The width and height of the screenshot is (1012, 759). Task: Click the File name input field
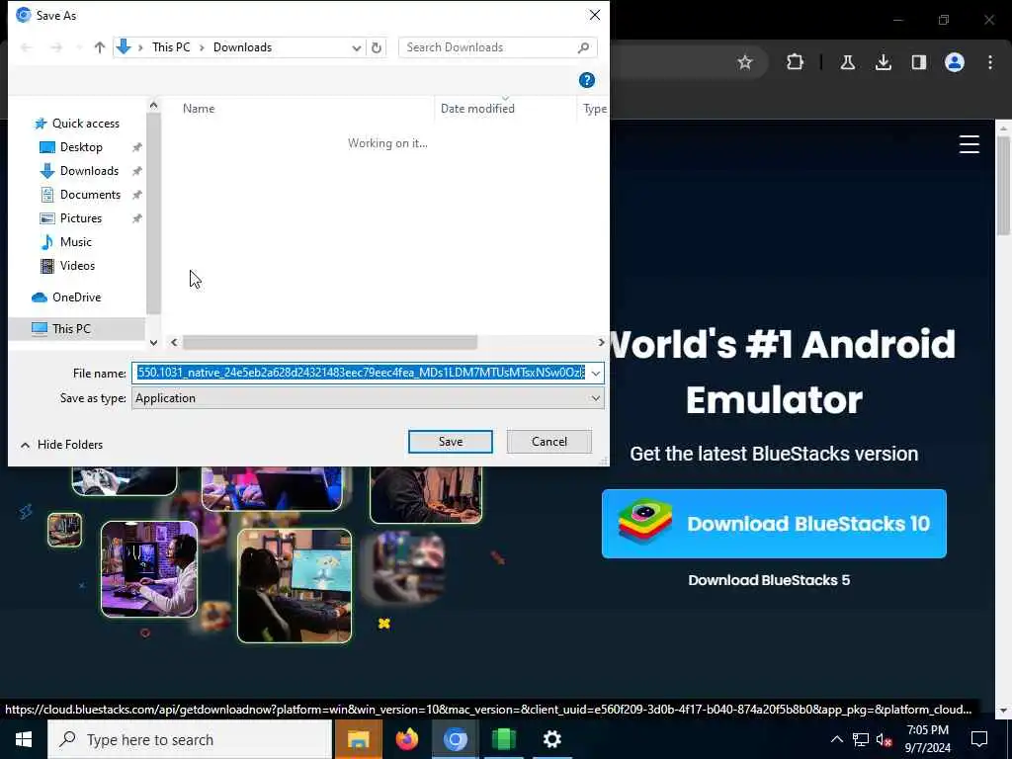pyautogui.click(x=360, y=373)
